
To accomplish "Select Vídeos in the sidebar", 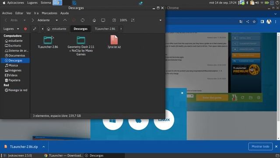I will pos(15,75).
